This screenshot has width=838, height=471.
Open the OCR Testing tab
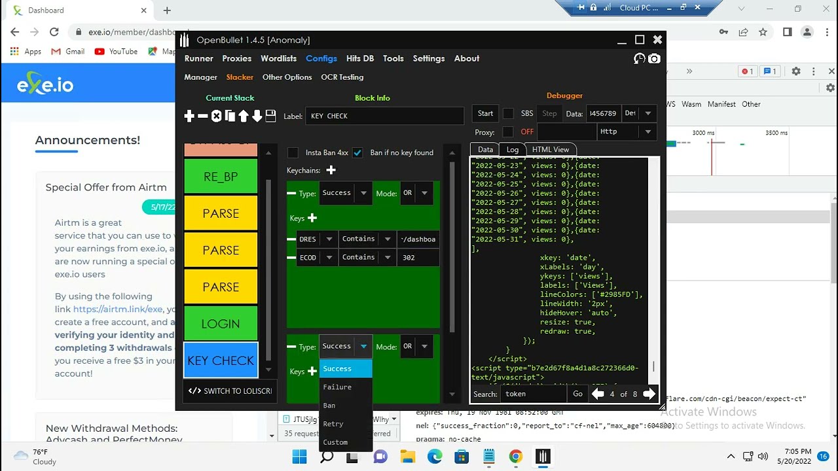pos(342,77)
